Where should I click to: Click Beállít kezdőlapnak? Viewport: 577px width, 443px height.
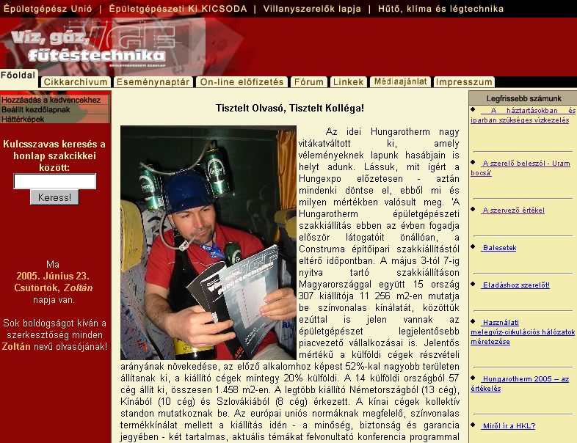click(x=36, y=109)
